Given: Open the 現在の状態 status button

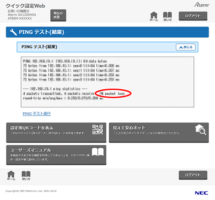Looking at the screenshot, I should click(58, 15).
